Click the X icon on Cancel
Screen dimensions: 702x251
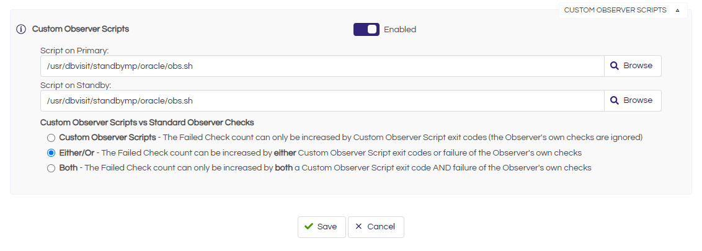[358, 226]
